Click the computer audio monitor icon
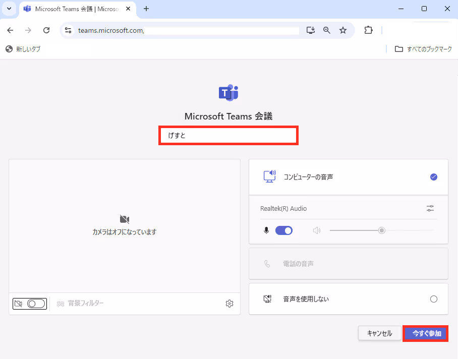Viewport: 458px width, 359px height. click(269, 176)
